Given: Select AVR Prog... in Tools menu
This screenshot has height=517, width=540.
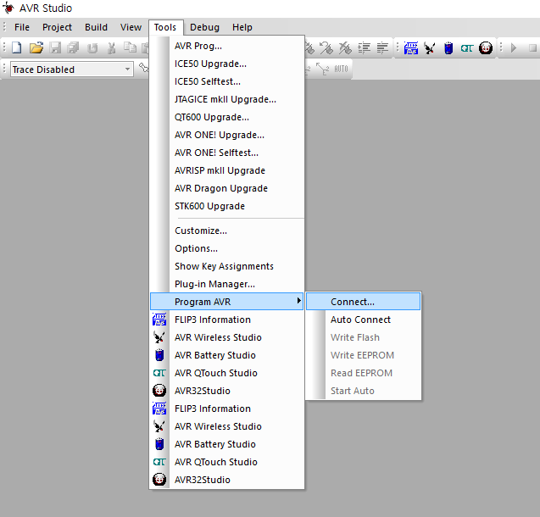Looking at the screenshot, I should pos(226,46).
